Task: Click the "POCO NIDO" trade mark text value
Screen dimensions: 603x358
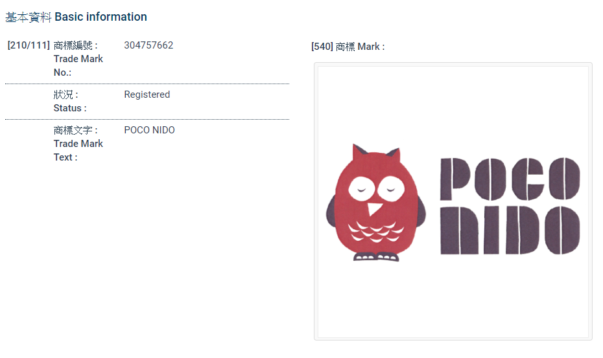Action: coord(149,130)
